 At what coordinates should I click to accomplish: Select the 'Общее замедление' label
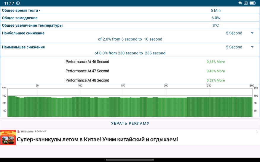tap(20, 18)
